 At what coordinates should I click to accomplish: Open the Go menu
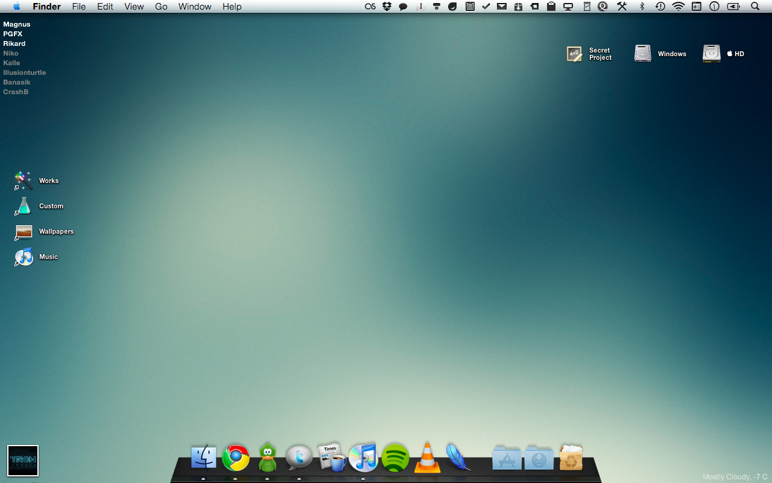click(161, 6)
